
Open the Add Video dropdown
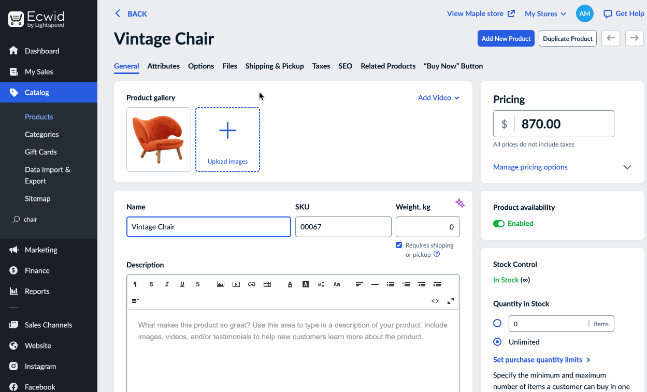[x=439, y=98]
